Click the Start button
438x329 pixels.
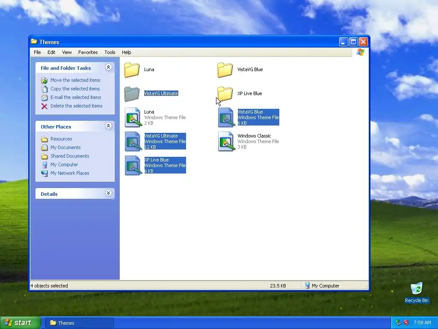20,323
